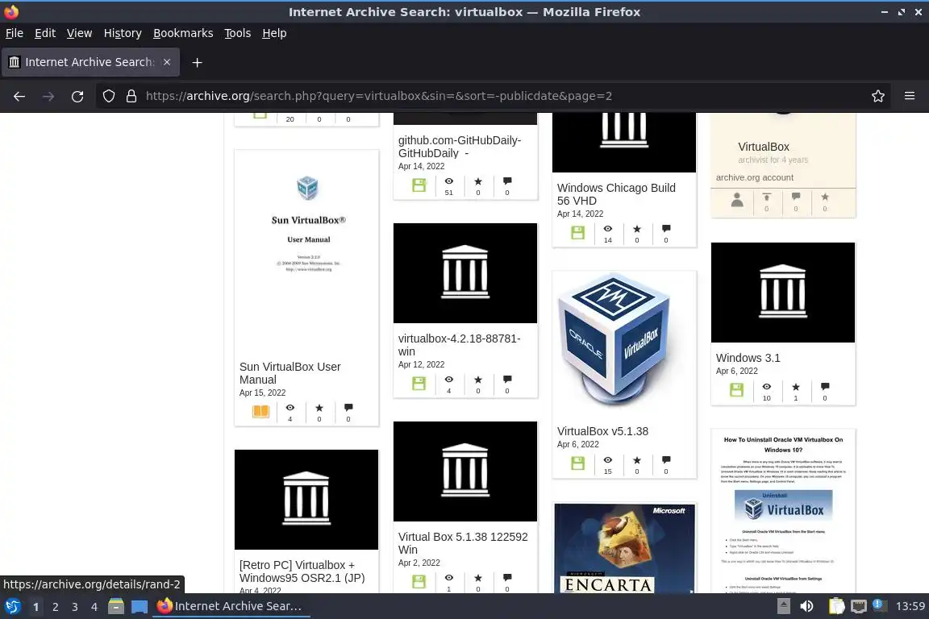Click the 13:59 taskbar clock
The width and height of the screenshot is (929, 619).
click(x=910, y=607)
